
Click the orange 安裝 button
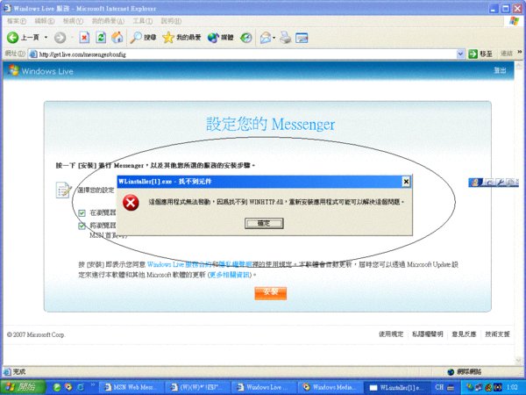(x=270, y=293)
